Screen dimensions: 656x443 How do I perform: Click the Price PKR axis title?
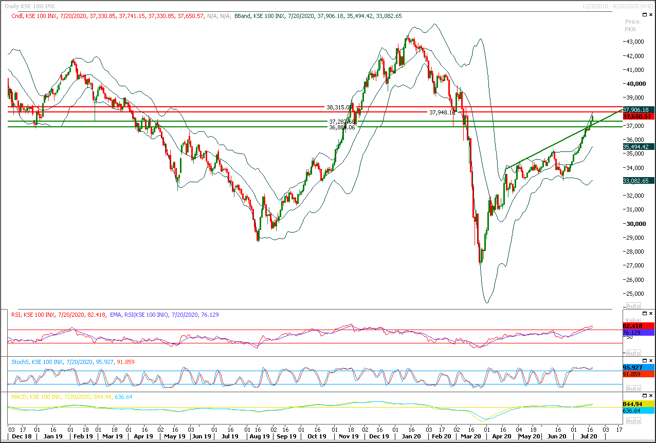pyautogui.click(x=632, y=25)
